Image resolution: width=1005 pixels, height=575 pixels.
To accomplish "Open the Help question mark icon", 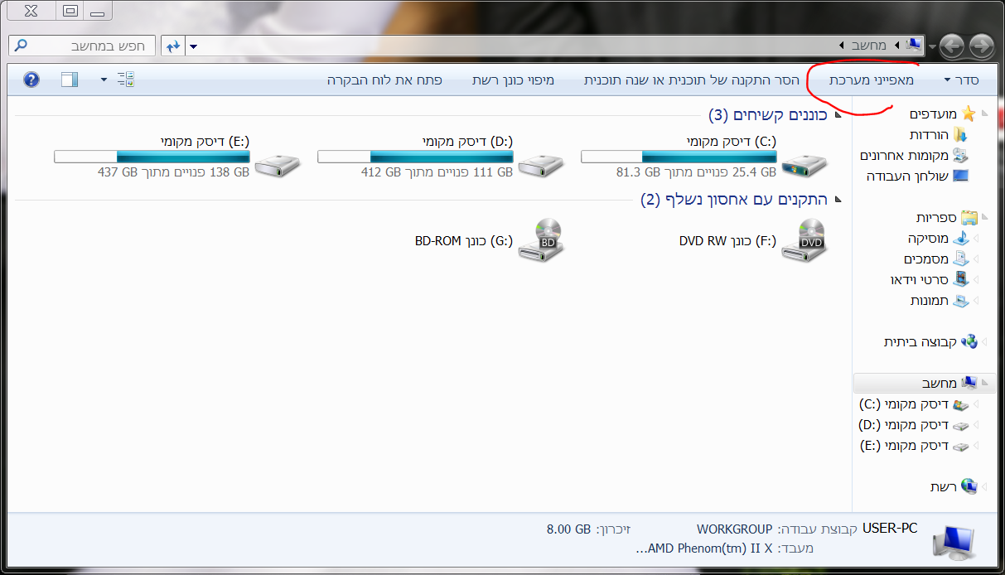I will [31, 80].
